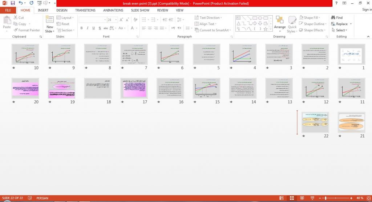The width and height of the screenshot is (372, 202).
Task: Click the Undo arrow icon
Action: 21,3
